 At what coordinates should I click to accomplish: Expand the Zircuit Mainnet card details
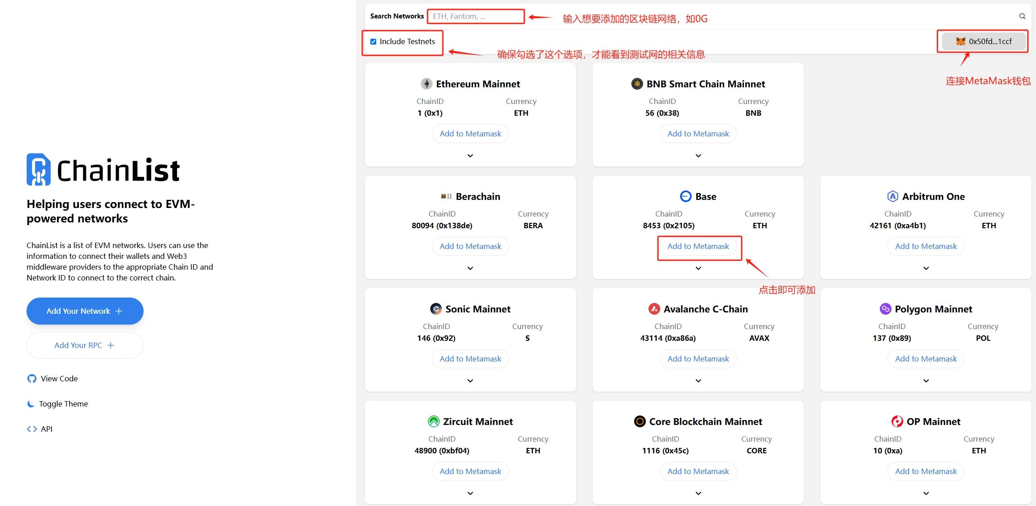(470, 493)
